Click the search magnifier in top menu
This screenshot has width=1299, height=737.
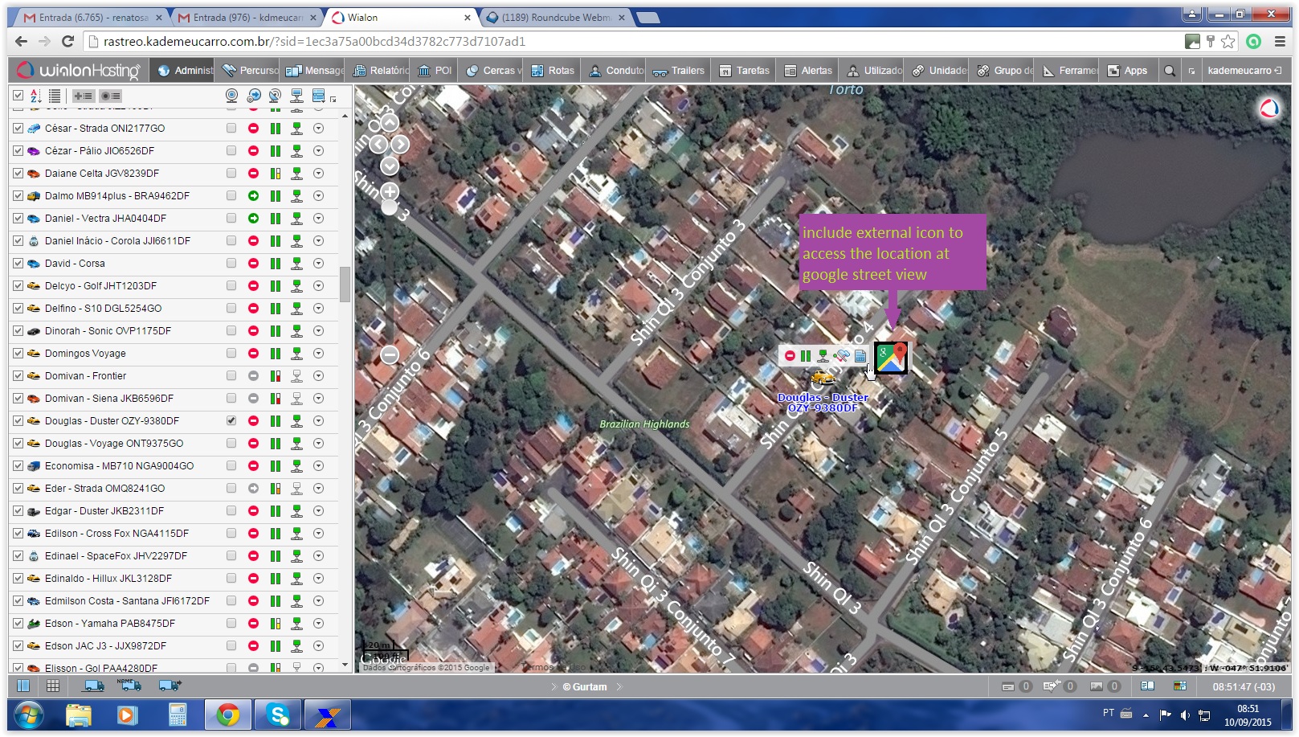(x=1170, y=71)
